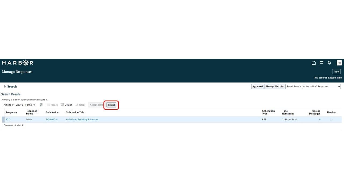Screen dimensions: 344x193
Task: Click the Solicitation column header
Action: pos(52,112)
